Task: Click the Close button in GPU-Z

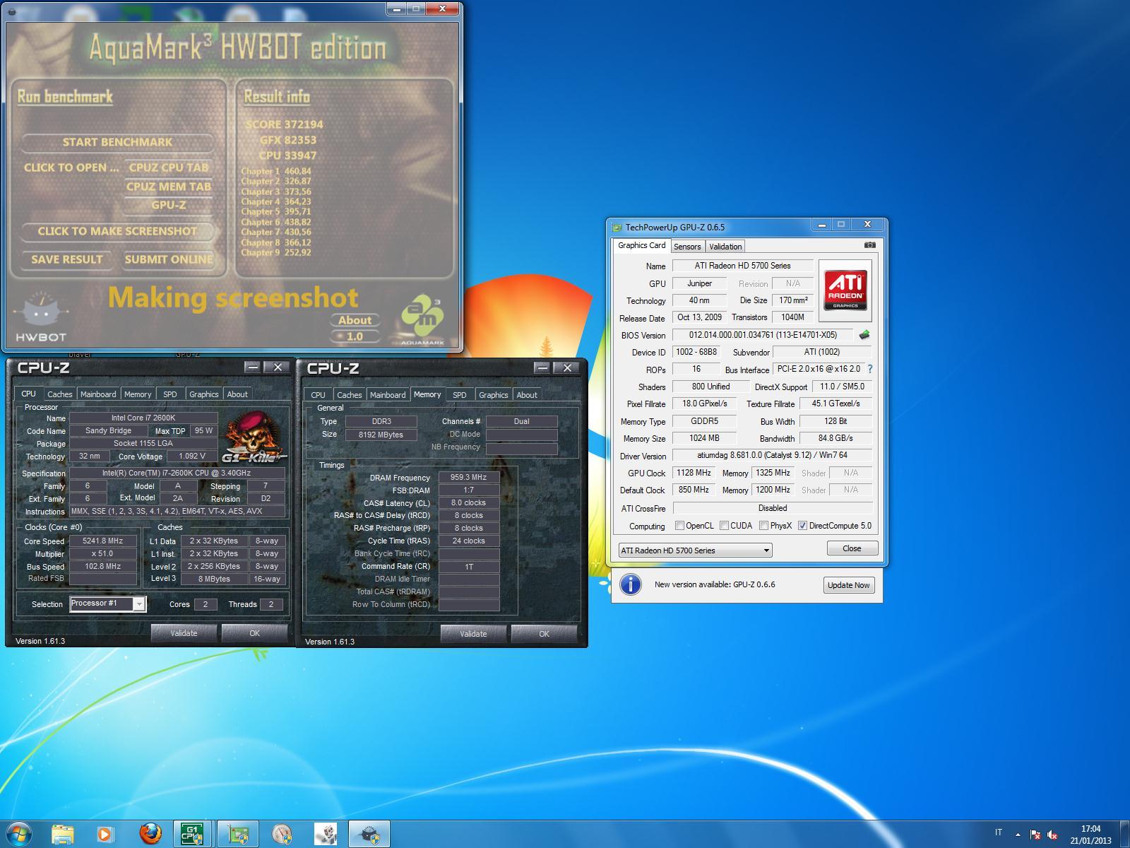Action: [852, 548]
